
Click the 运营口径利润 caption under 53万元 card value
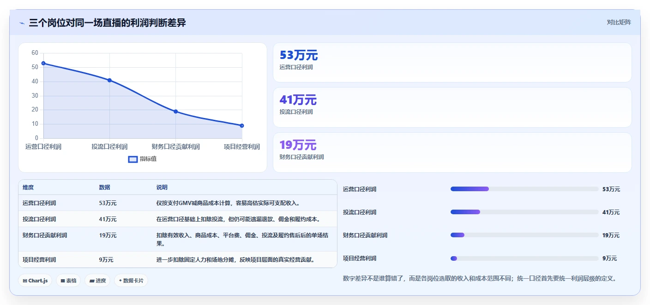click(296, 67)
